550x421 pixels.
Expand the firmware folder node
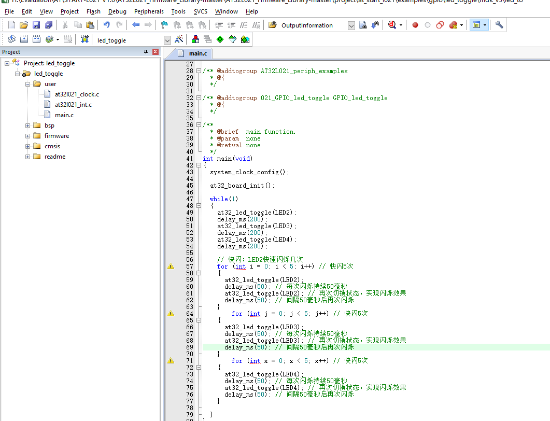point(27,136)
